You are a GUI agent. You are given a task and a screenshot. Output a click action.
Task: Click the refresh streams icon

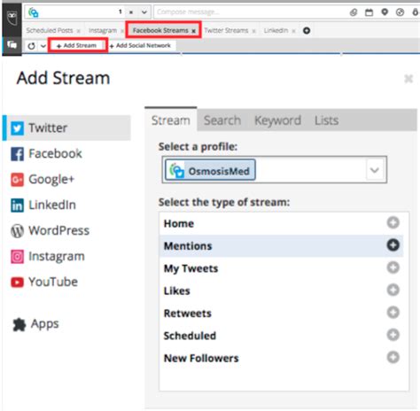coord(31,46)
